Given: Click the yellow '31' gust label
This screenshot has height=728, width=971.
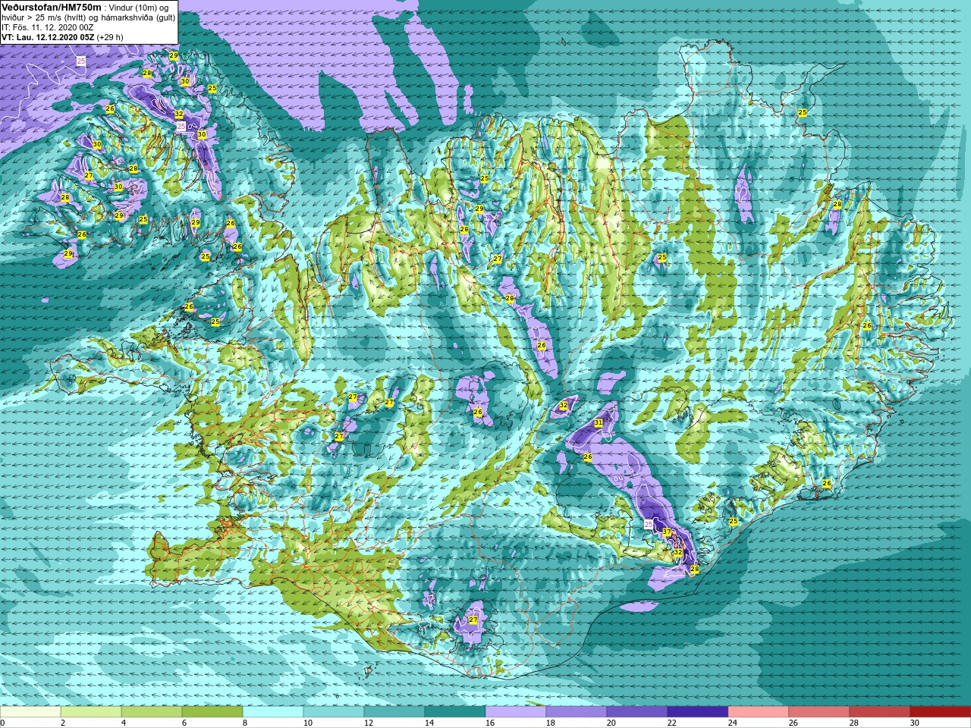Looking at the screenshot, I should [599, 422].
